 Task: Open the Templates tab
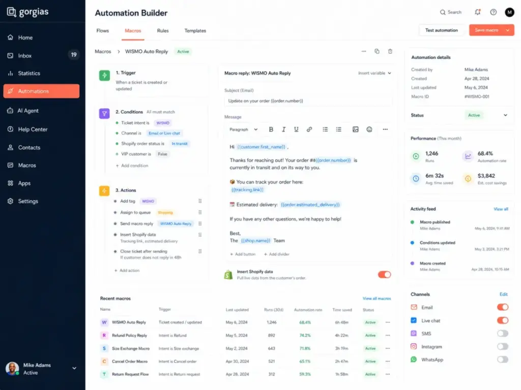click(195, 30)
